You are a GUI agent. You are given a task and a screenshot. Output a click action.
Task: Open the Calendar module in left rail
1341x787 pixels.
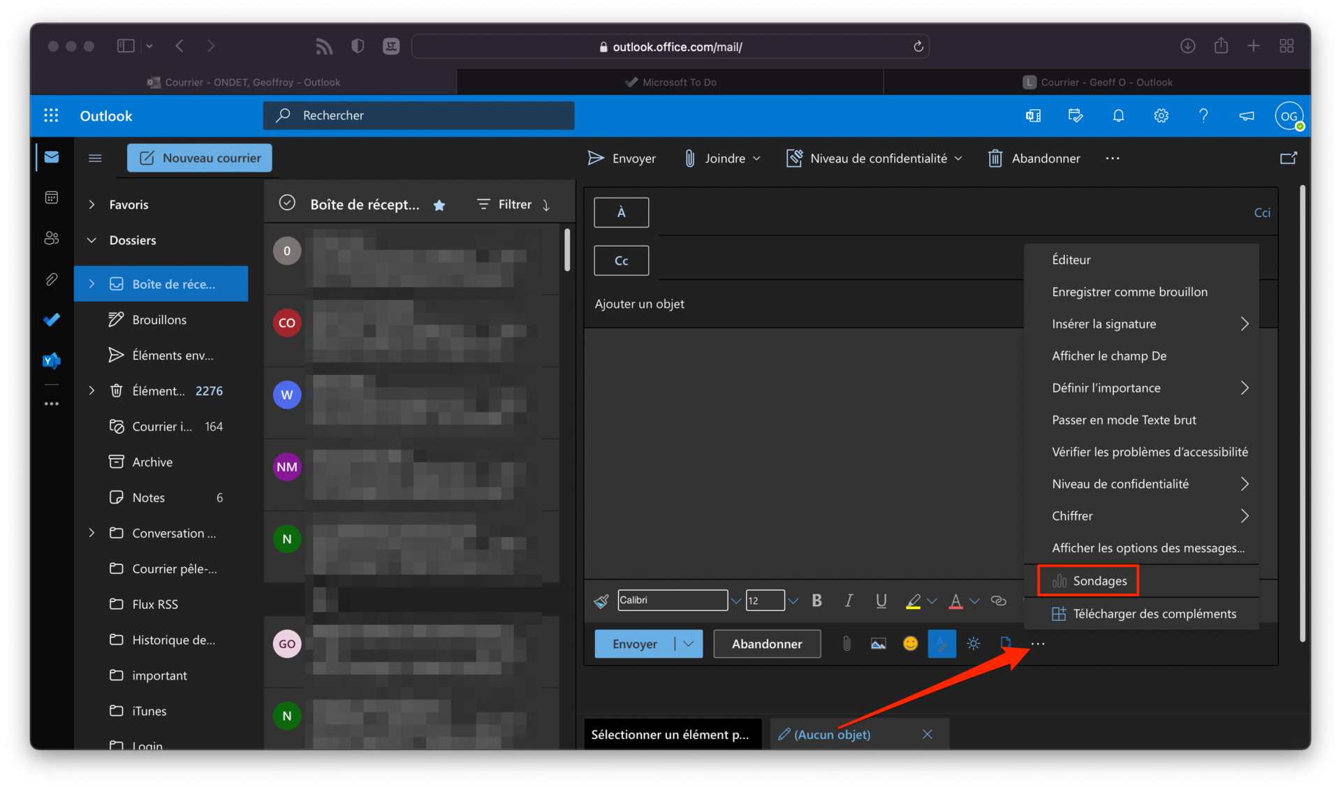tap(52, 198)
